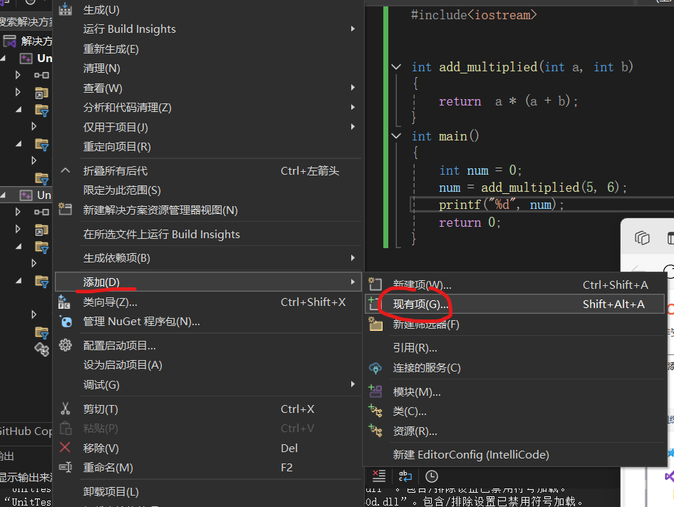The height and width of the screenshot is (507, 674).
Task: Select 重新生成(E) rebuild entry
Action: [x=209, y=48]
